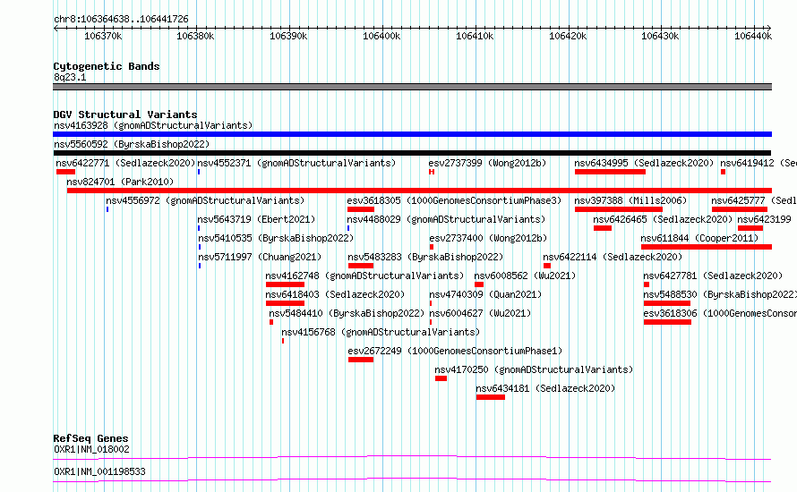Click the nsv4552371 gnomADStructuralVariants label
Viewport: 797px width, 492px height.
coord(296,163)
